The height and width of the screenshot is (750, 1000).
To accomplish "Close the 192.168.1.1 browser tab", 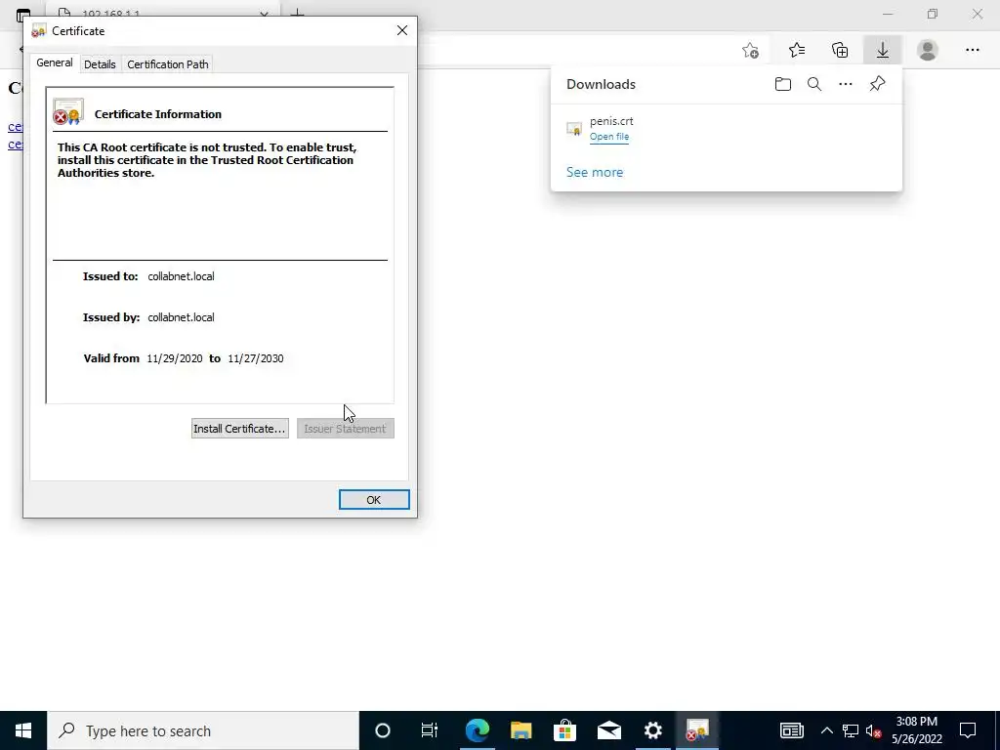I will (x=264, y=14).
